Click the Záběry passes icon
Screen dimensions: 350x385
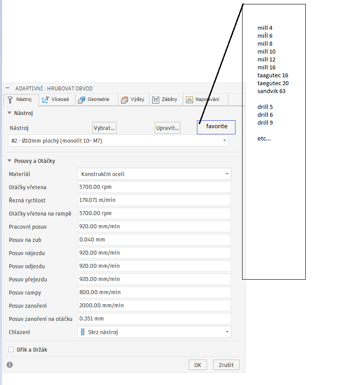pyautogui.click(x=156, y=100)
